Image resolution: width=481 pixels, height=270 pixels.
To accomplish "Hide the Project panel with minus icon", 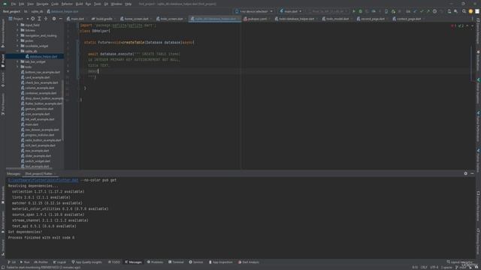I will coord(60,19).
